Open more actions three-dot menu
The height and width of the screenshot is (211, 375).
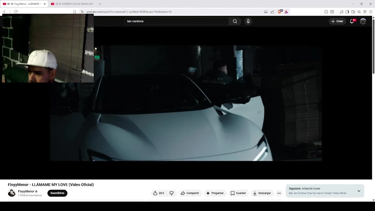click(279, 193)
